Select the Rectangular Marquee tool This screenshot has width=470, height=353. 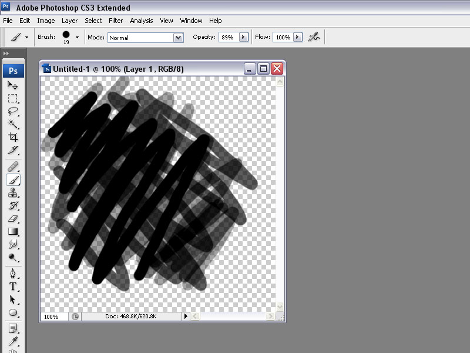[x=13, y=98]
